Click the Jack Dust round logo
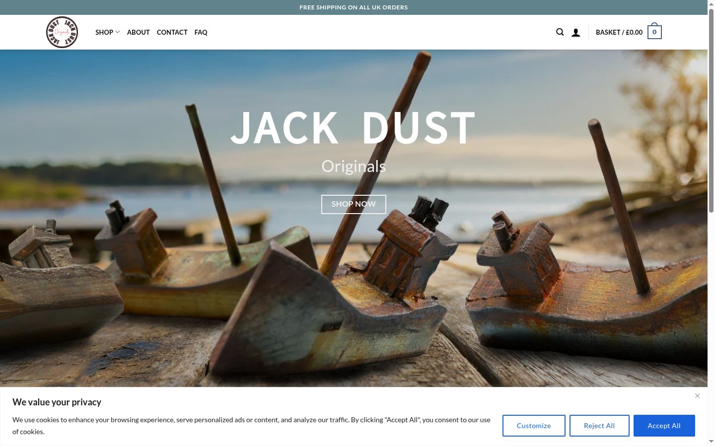Image resolution: width=715 pixels, height=446 pixels. point(62,32)
